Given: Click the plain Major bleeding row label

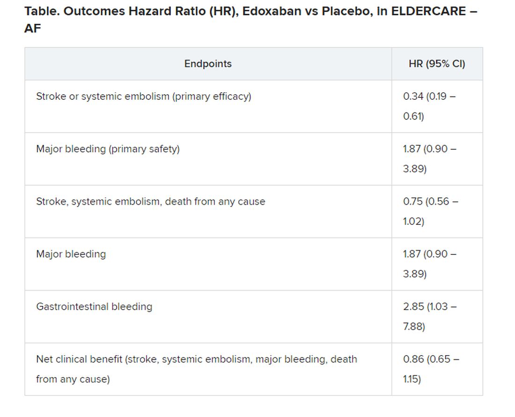Looking at the screenshot, I should [x=71, y=254].
